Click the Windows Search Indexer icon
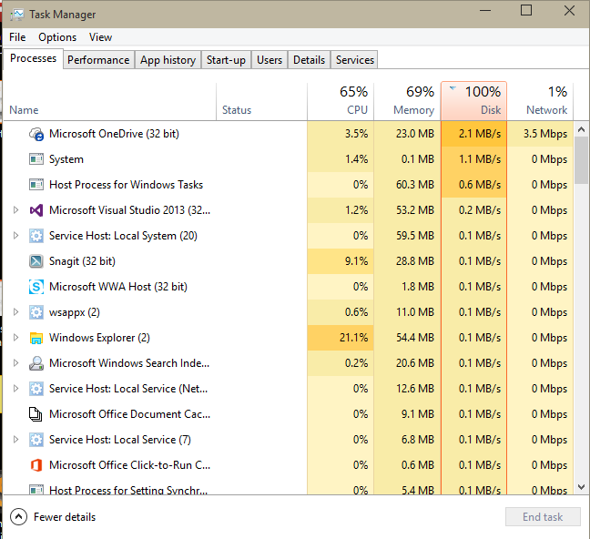The height and width of the screenshot is (539, 590). coord(36,363)
